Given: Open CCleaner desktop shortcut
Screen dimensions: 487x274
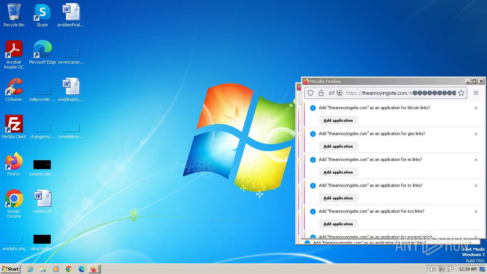Looking at the screenshot, I should point(14,90).
